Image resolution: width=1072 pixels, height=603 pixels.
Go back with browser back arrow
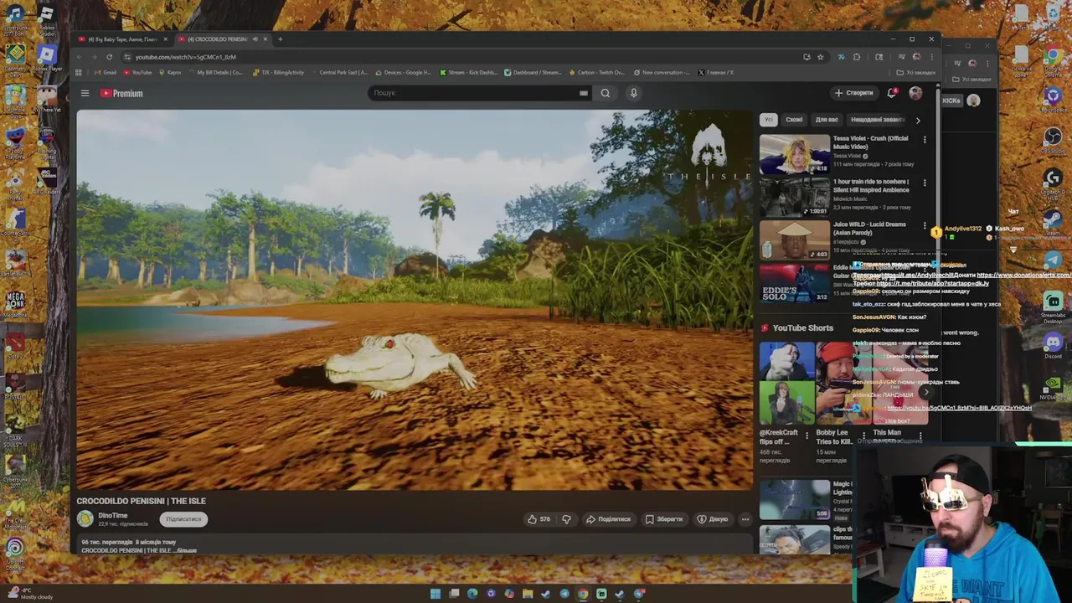(x=80, y=57)
